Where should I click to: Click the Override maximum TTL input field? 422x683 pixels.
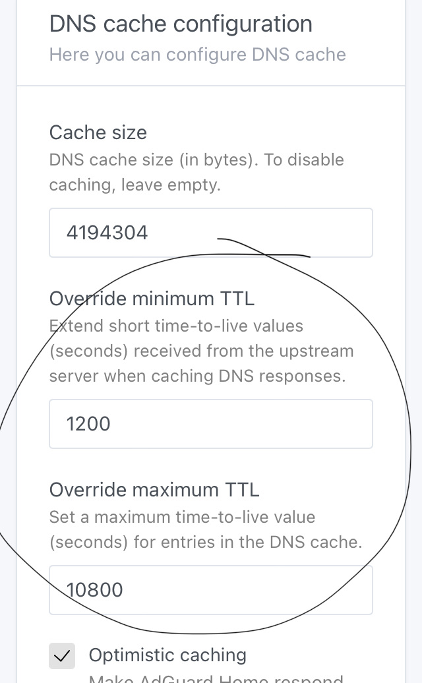click(x=211, y=590)
